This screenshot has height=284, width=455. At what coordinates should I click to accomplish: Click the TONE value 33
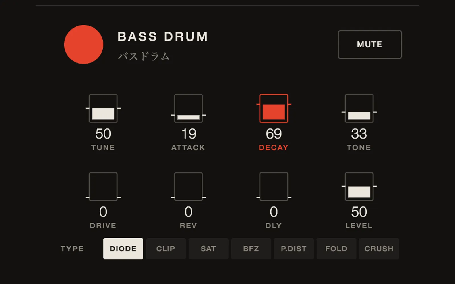coord(359,134)
